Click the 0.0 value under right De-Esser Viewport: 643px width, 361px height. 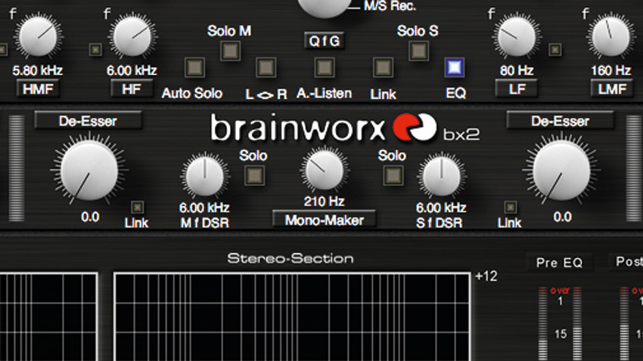pyautogui.click(x=562, y=217)
